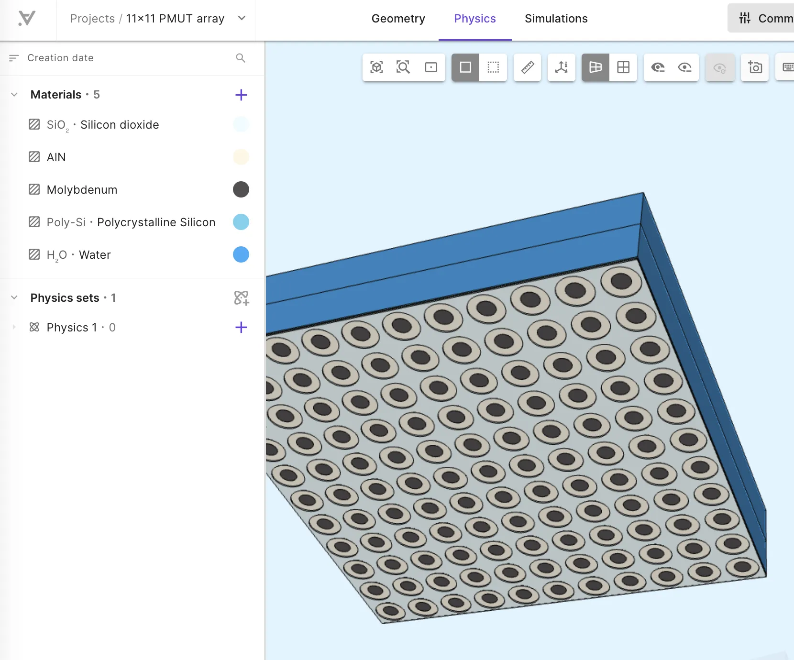Select the H2O Water material row

click(x=132, y=255)
